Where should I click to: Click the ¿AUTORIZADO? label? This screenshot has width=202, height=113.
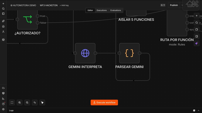pos(27,33)
